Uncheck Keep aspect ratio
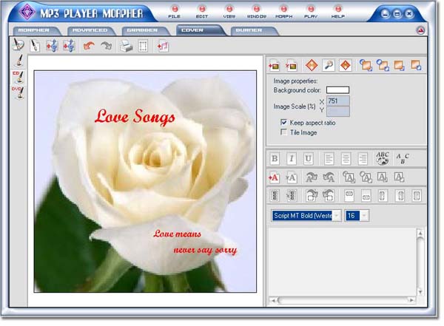This screenshot has width=444, height=326. 283,122
